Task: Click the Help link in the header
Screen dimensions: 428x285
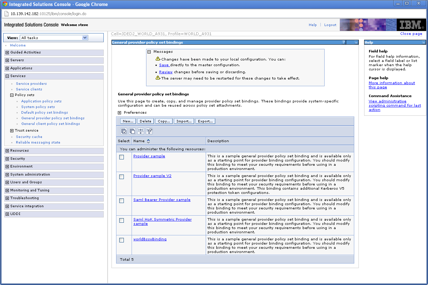Action: (x=313, y=25)
